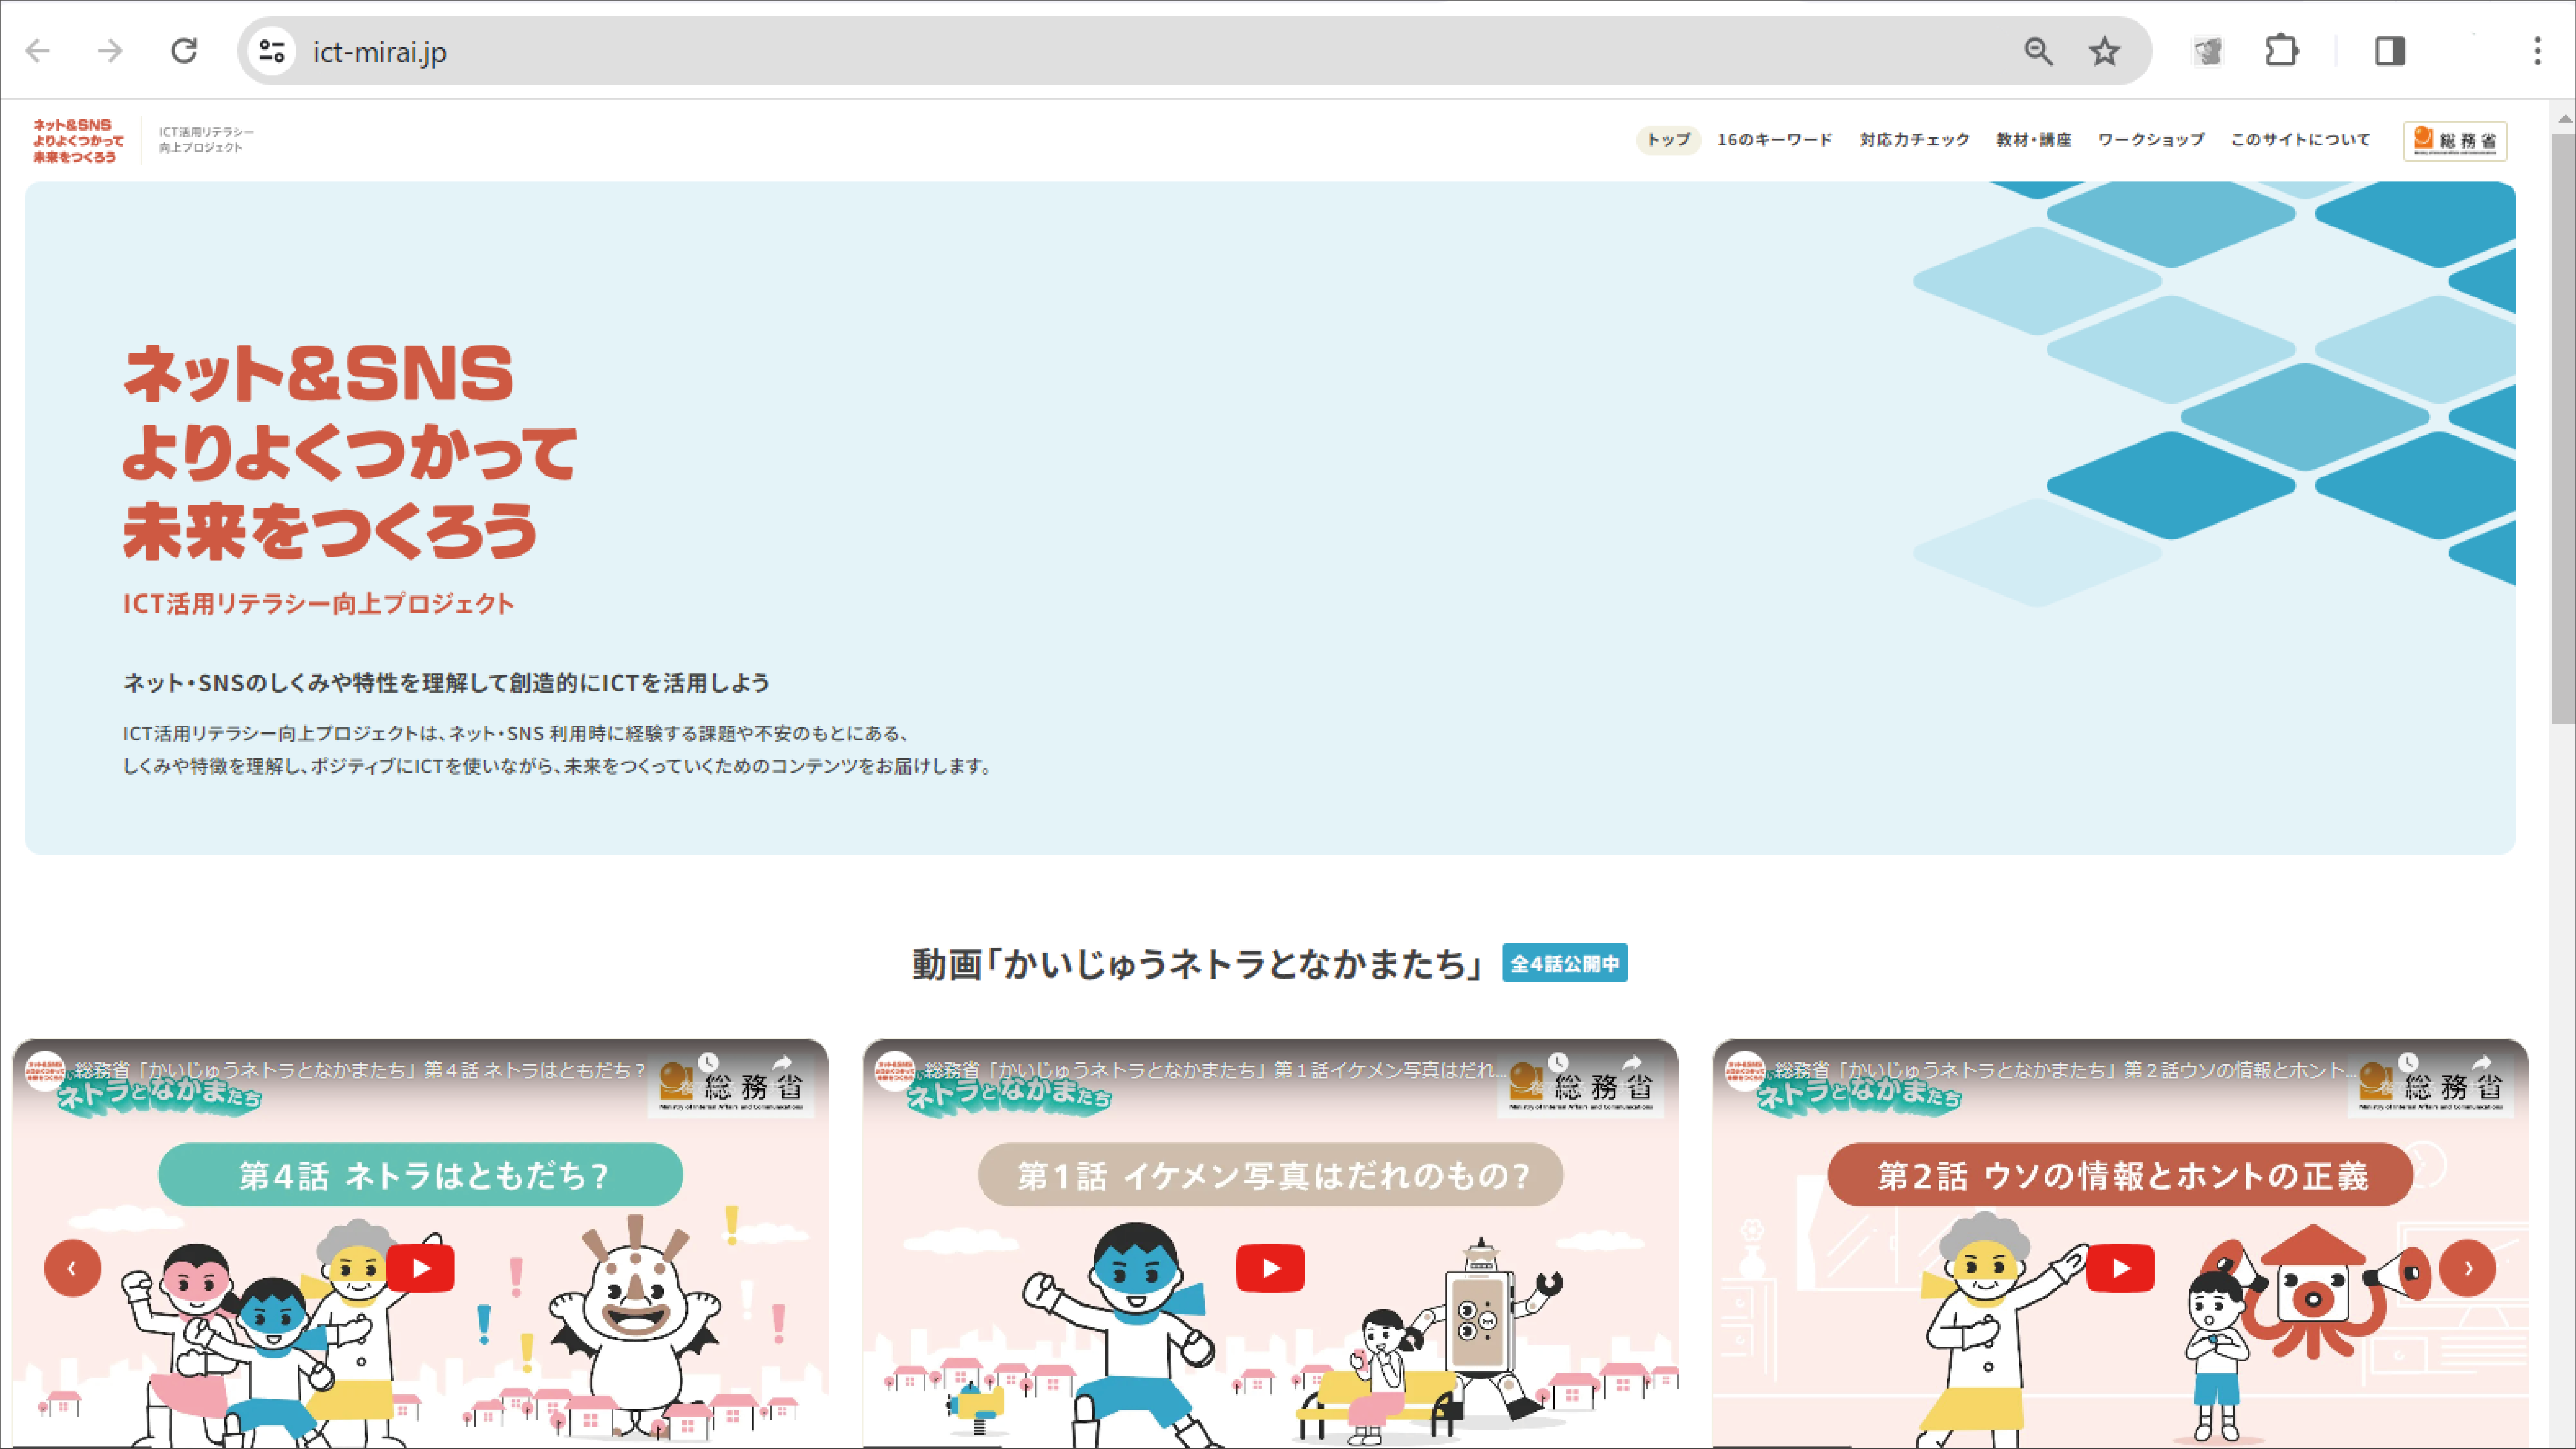Play the 第2話 ウソの情報とホントの正義 video
This screenshot has height=1449, width=2576.
[2120, 1268]
